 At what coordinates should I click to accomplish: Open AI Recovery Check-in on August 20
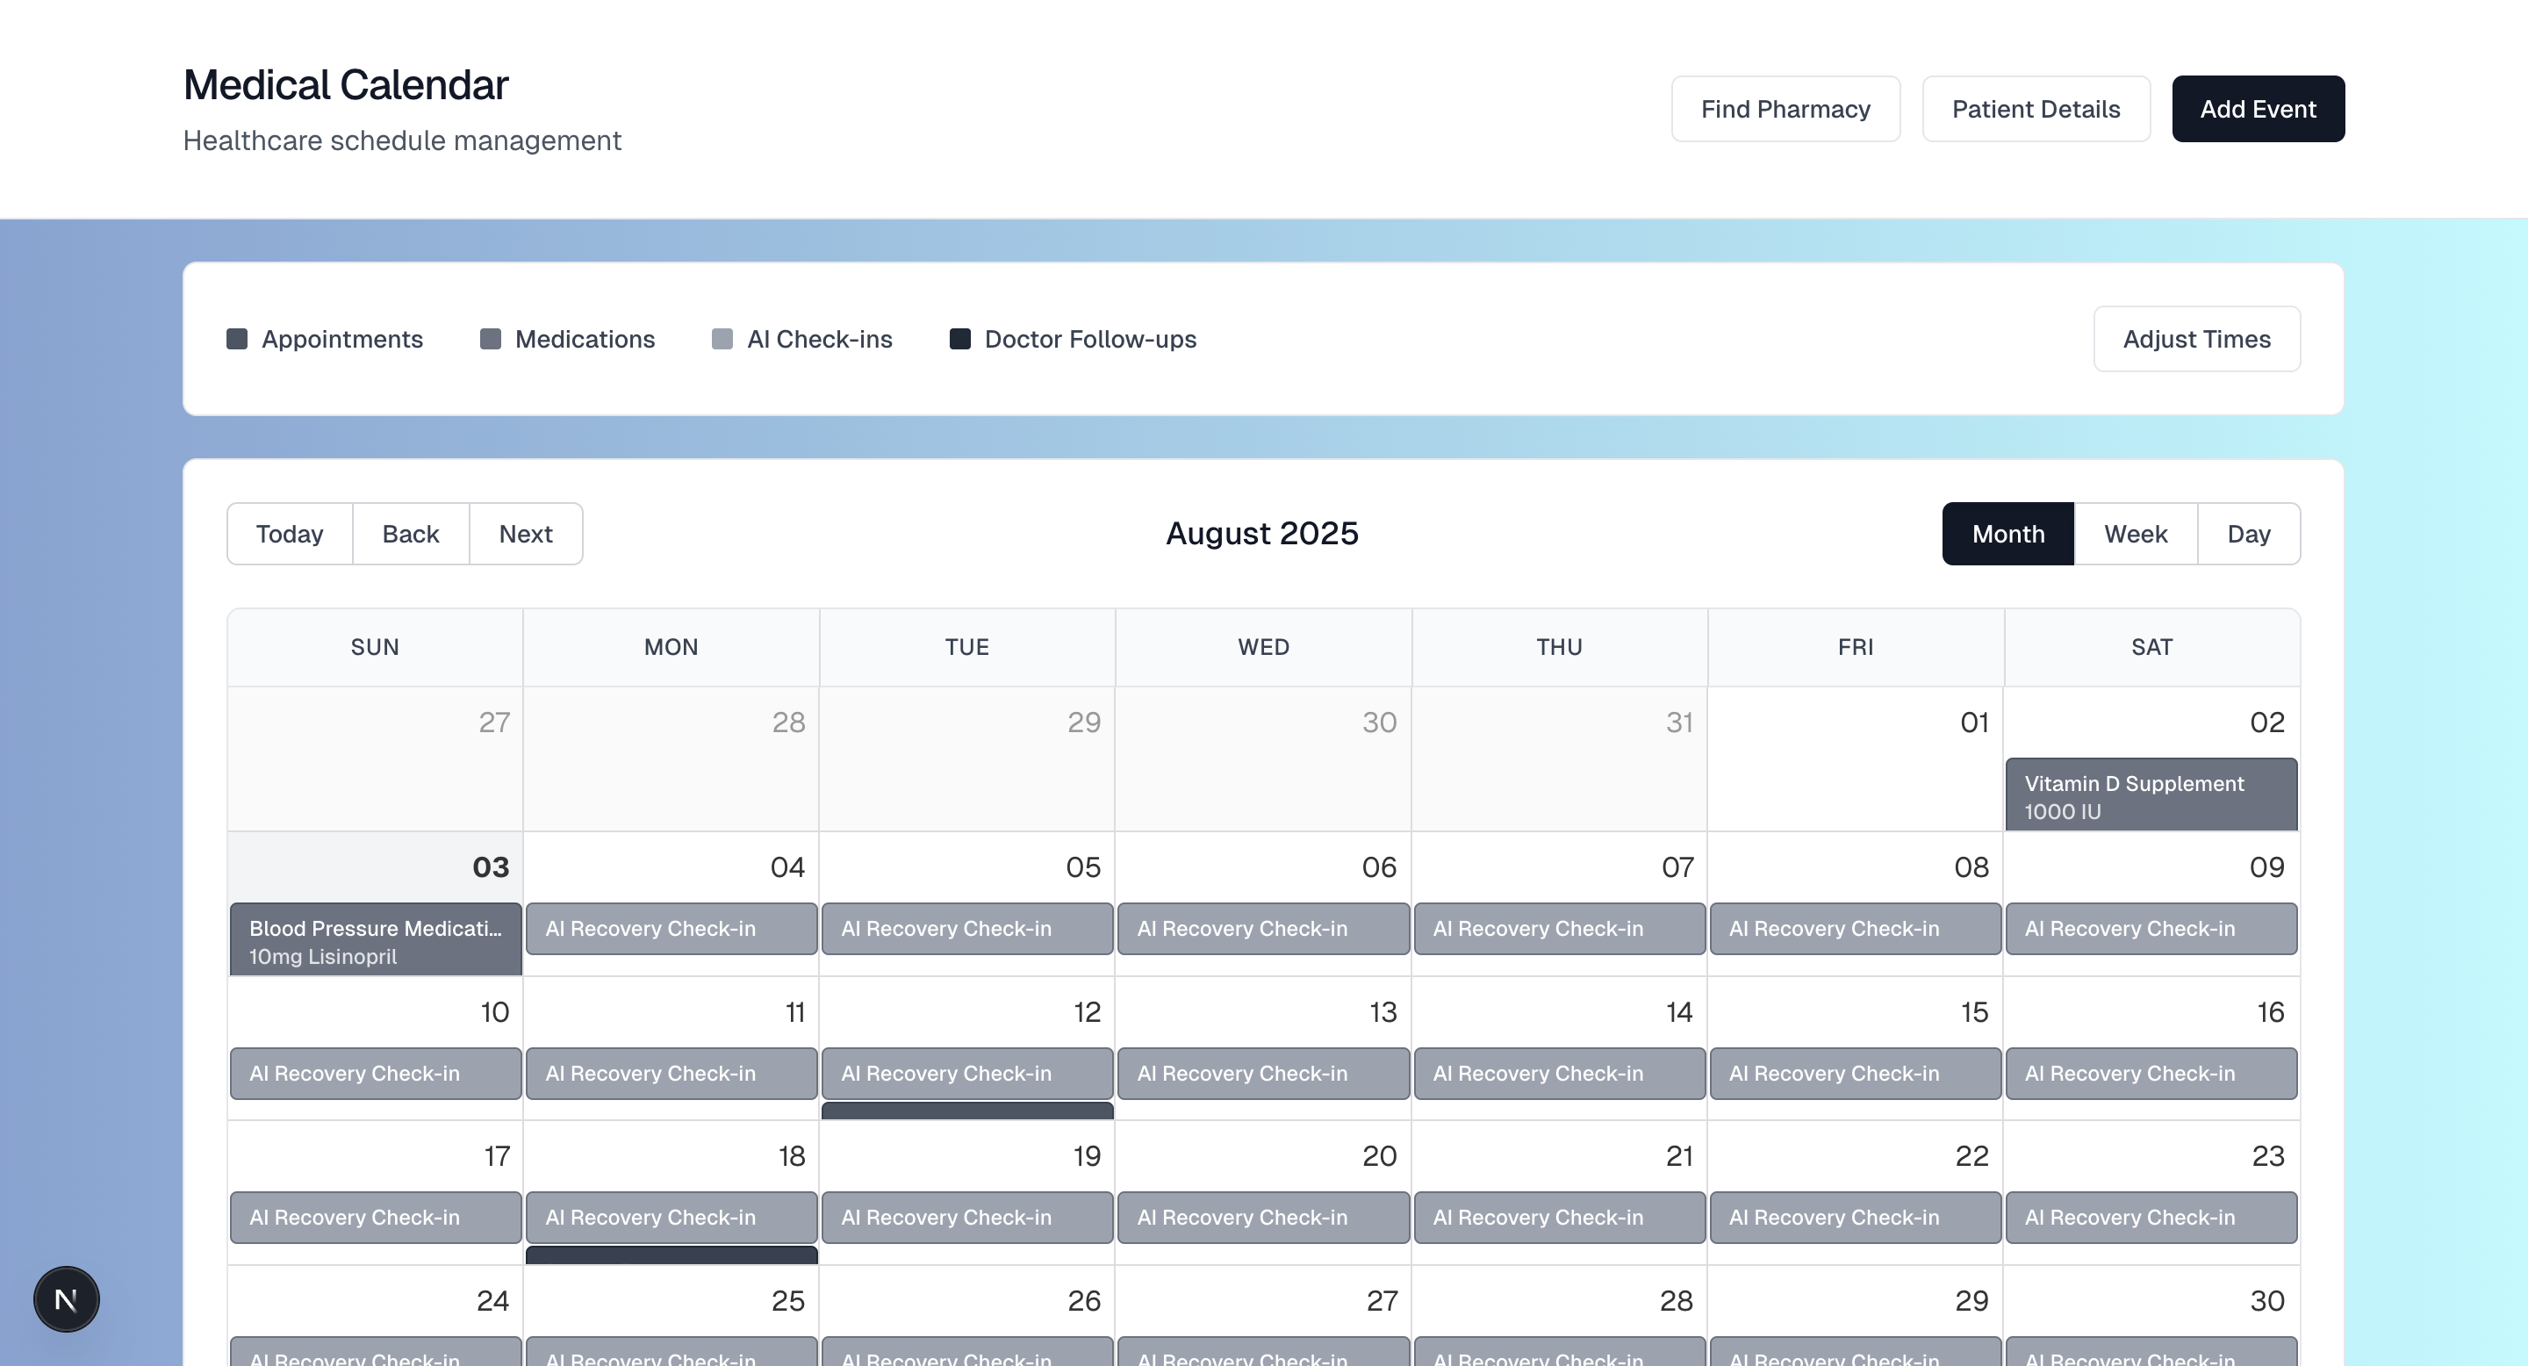[1262, 1218]
